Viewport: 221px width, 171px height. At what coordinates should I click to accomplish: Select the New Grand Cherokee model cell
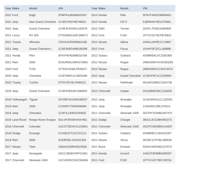coord(42,22)
